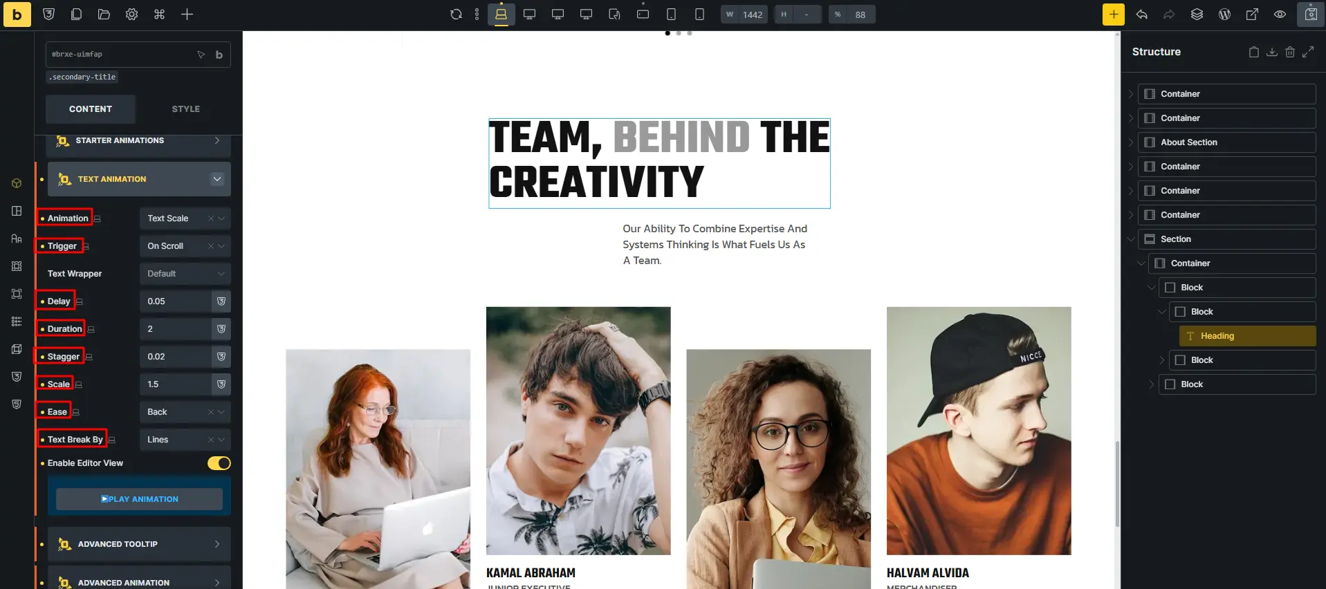The width and height of the screenshot is (1326, 589).
Task: Click the yellow add element button
Action: (1114, 15)
